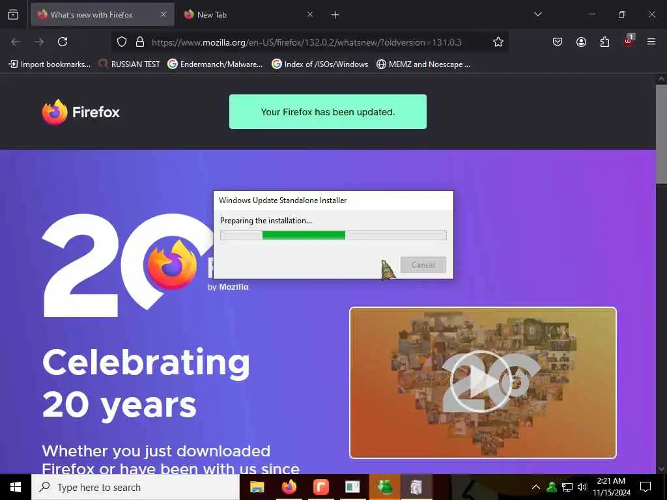The image size is (667, 500).
Task: Open clock showing 2:21 AM
Action: pos(611,487)
